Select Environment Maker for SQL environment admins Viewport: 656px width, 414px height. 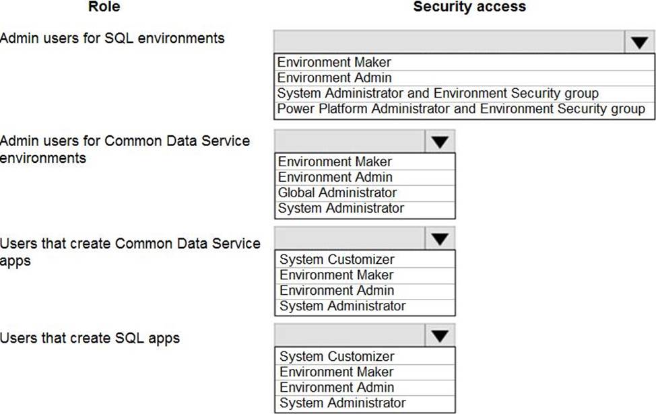[x=334, y=63]
